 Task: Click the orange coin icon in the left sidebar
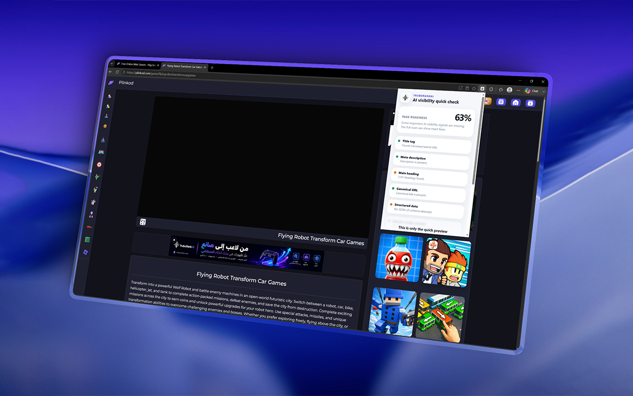(105, 126)
